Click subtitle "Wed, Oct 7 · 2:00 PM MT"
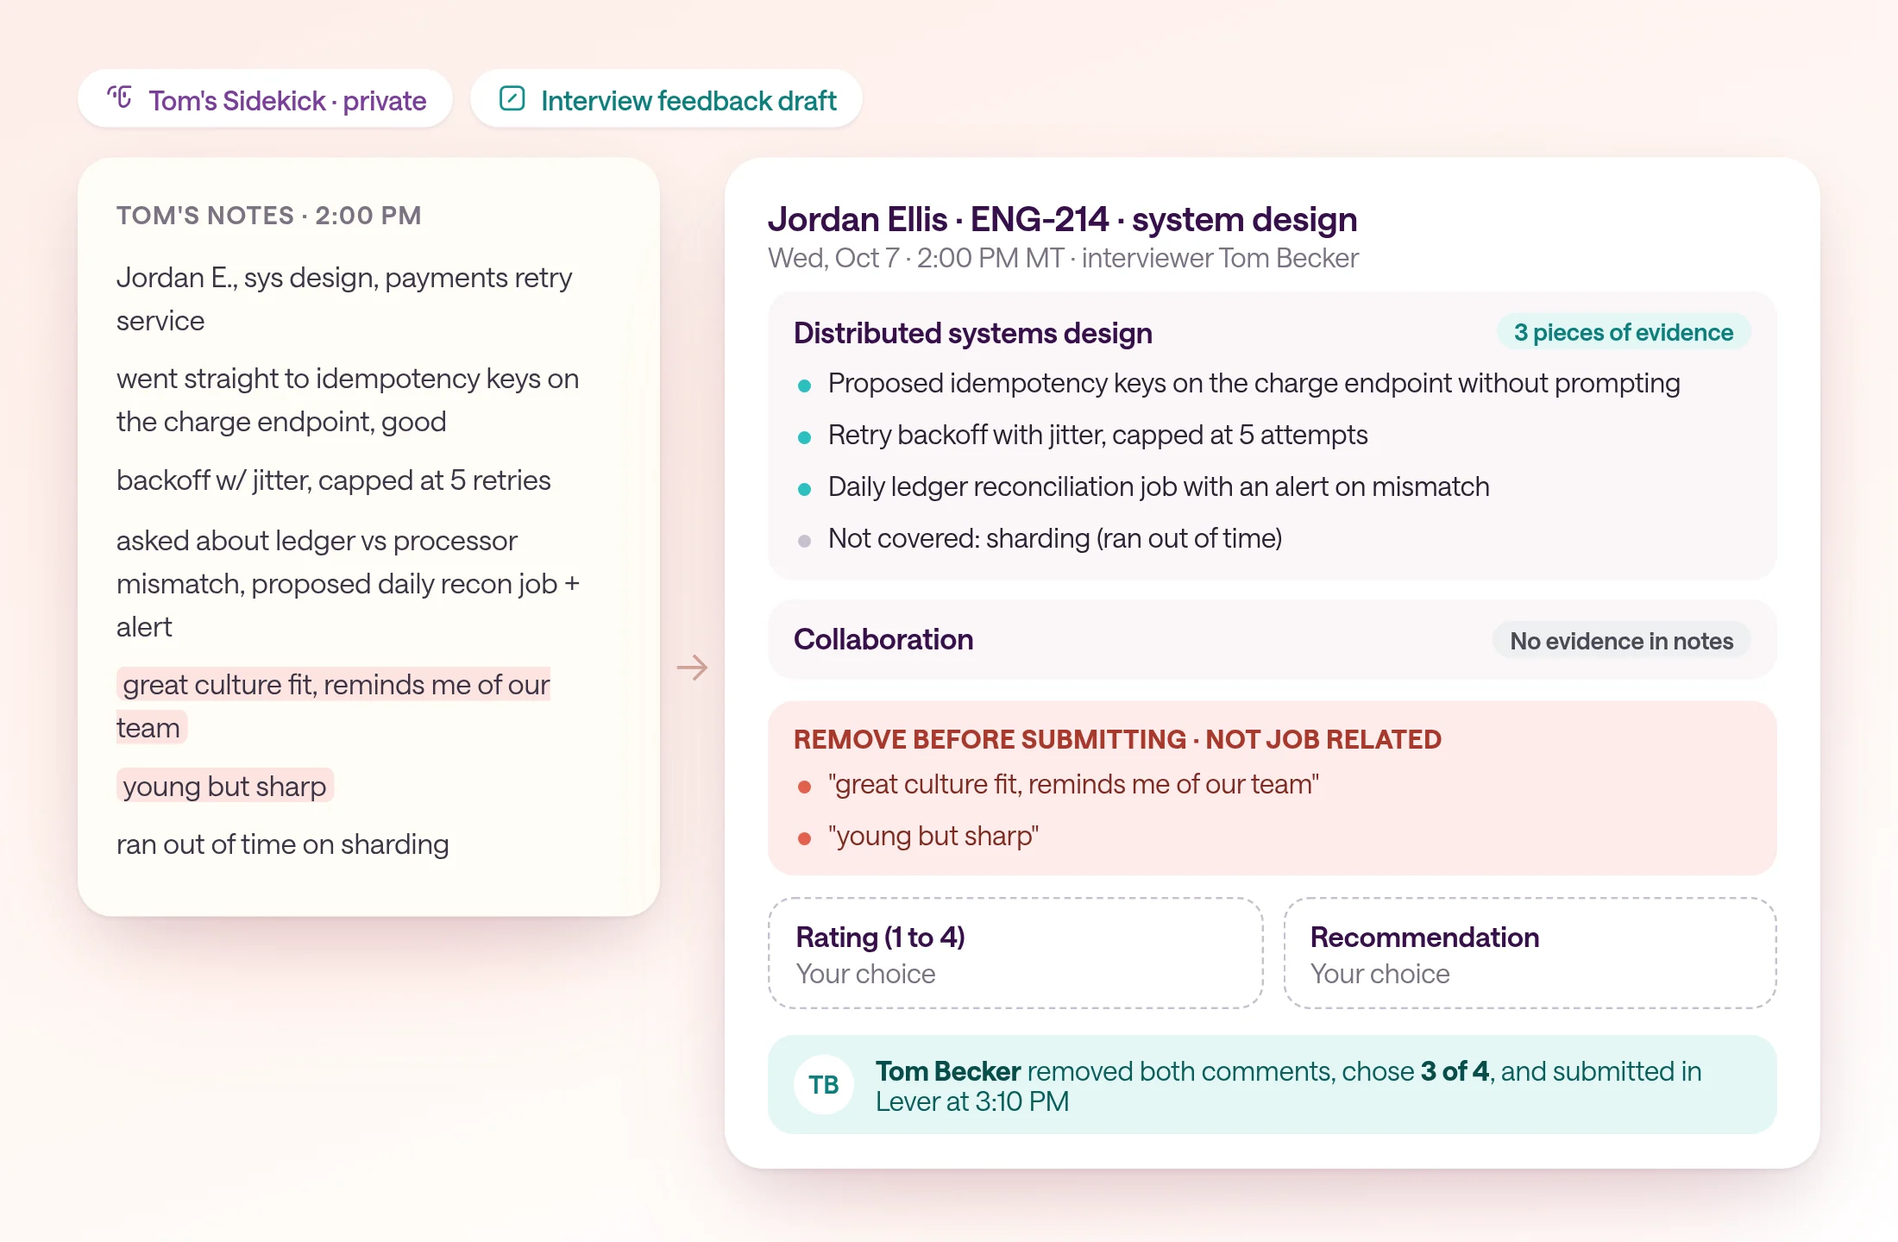The width and height of the screenshot is (1898, 1242). 915,258
